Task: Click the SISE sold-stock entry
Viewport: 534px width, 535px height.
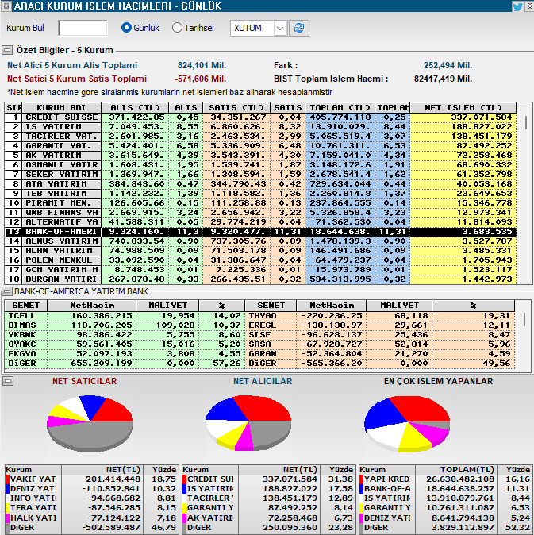Action: 379,335
